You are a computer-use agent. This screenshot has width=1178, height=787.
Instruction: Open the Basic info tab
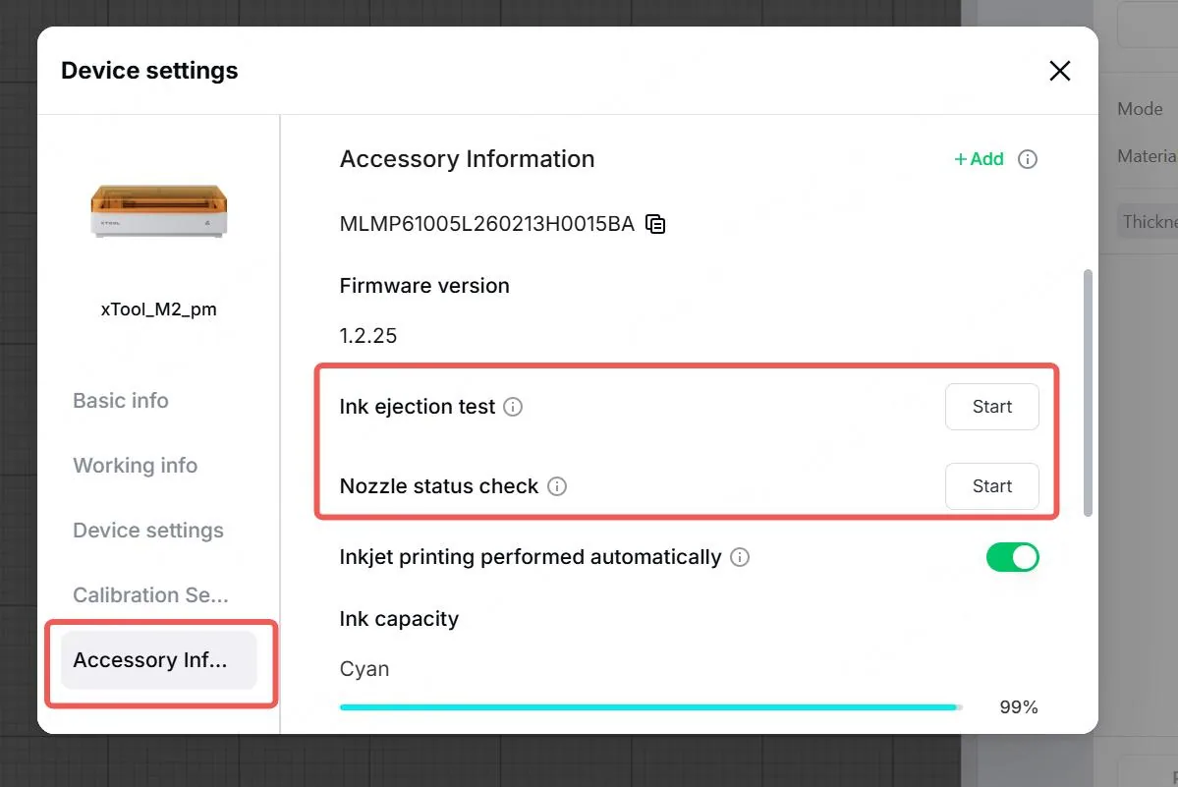click(120, 401)
